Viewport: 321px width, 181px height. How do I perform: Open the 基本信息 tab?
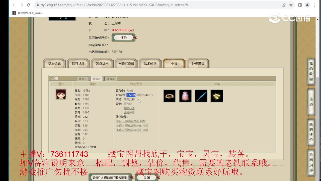54,64
